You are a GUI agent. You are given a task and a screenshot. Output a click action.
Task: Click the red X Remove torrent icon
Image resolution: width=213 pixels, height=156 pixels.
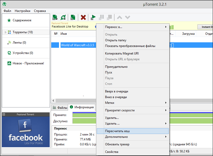pos(83,17)
